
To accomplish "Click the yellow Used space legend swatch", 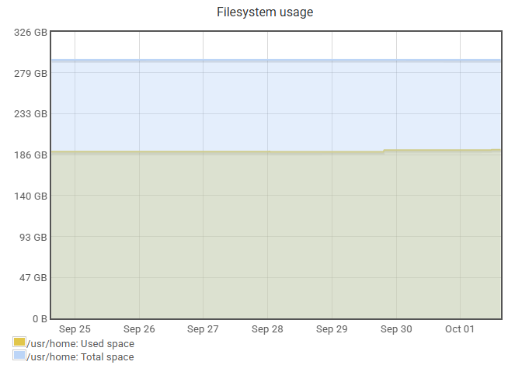I will click(19, 342).
